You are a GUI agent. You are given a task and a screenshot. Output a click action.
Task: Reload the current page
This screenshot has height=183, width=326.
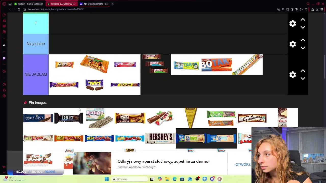[19, 9]
